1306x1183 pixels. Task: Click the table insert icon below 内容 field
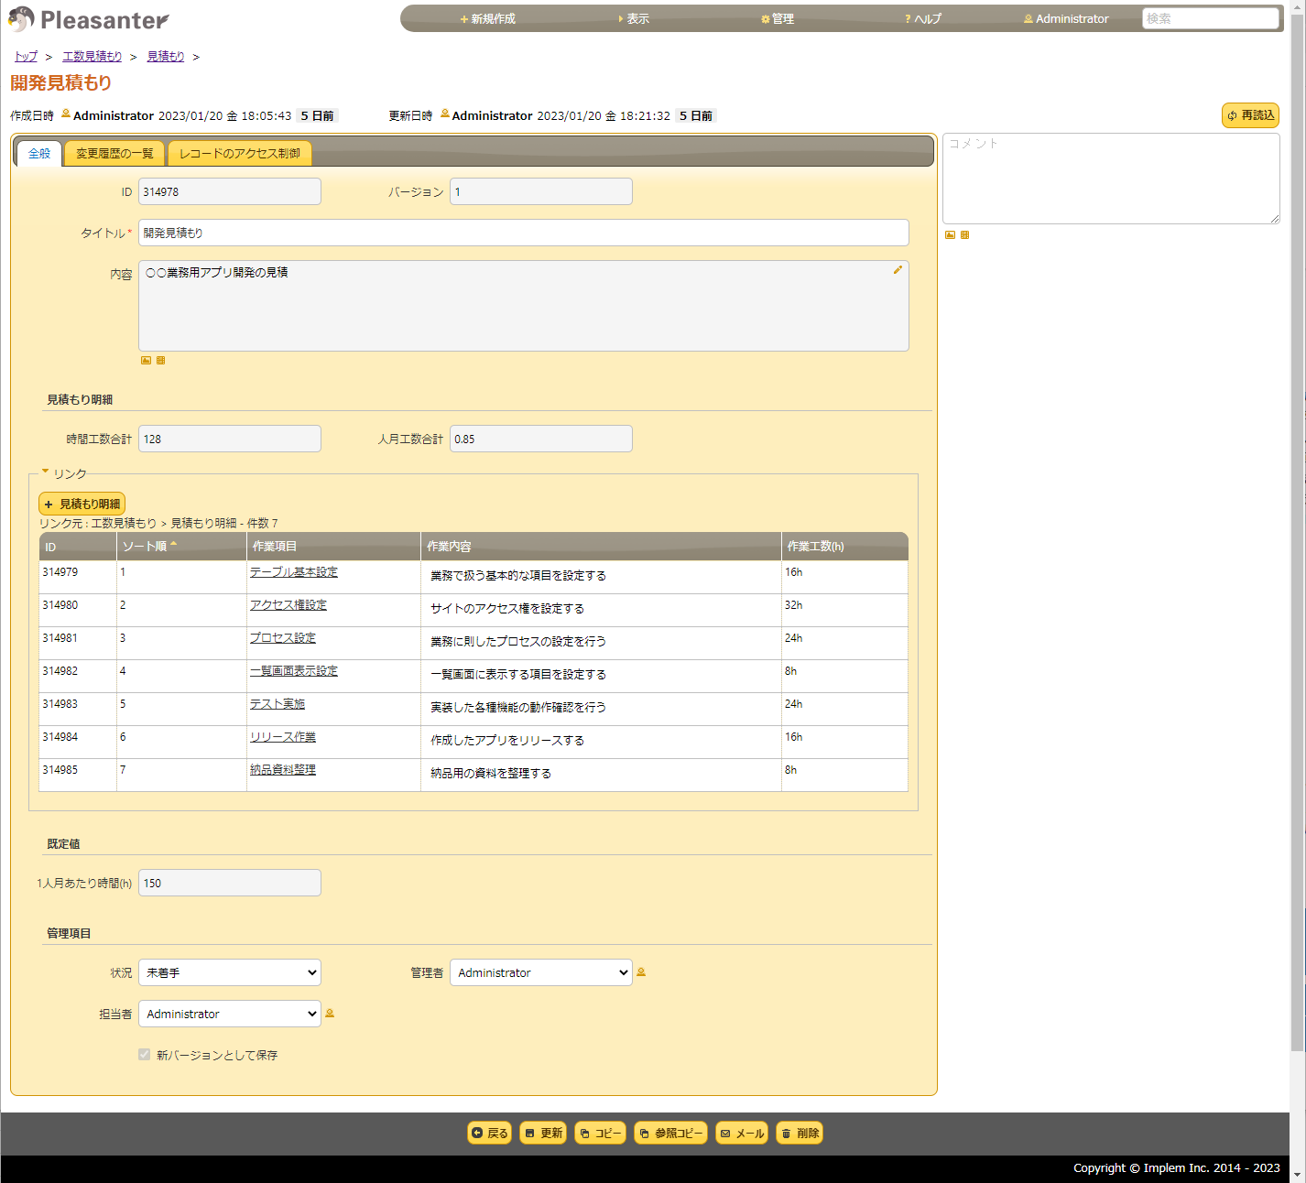[160, 361]
